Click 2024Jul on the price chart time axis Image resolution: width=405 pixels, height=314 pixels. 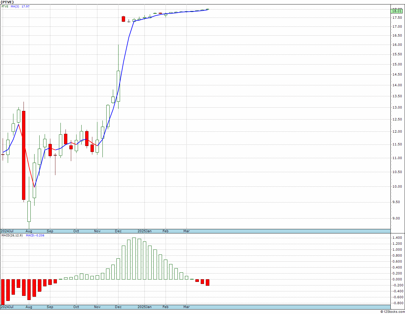[x=7, y=231]
